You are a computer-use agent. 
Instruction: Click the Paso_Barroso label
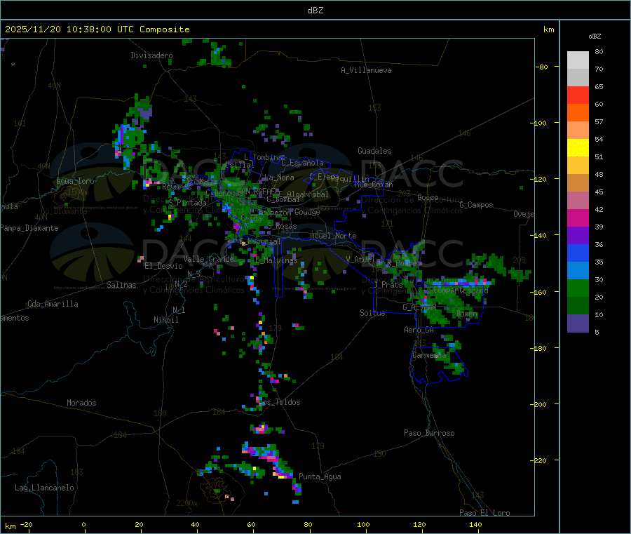point(429,433)
